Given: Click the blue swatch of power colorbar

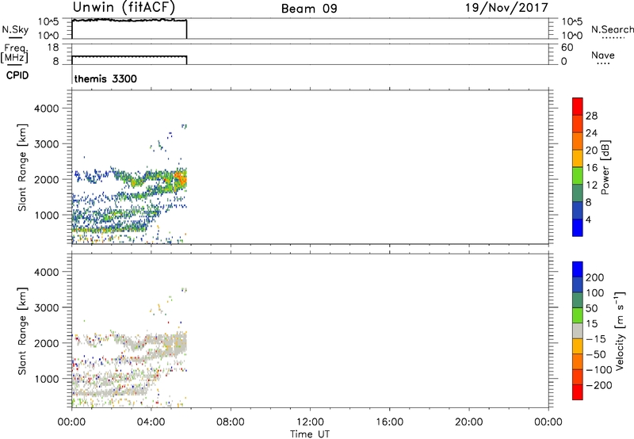Looking at the screenshot, I should [x=578, y=227].
